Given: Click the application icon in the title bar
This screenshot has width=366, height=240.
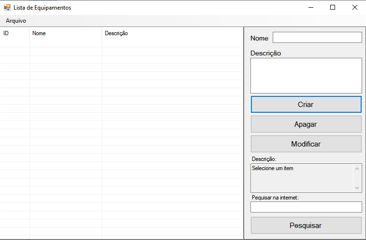Looking at the screenshot, I should (x=7, y=8).
